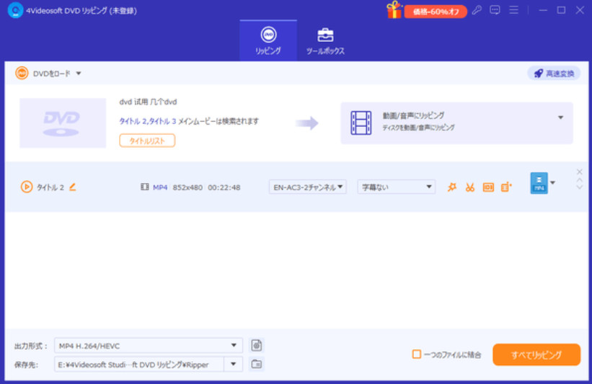Toggle merge into one file checkbox

tap(417, 354)
